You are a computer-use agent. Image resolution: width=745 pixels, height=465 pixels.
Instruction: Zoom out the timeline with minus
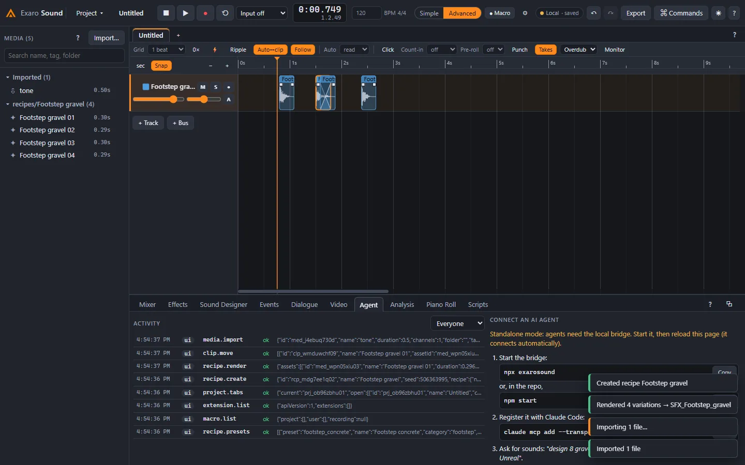[211, 66]
